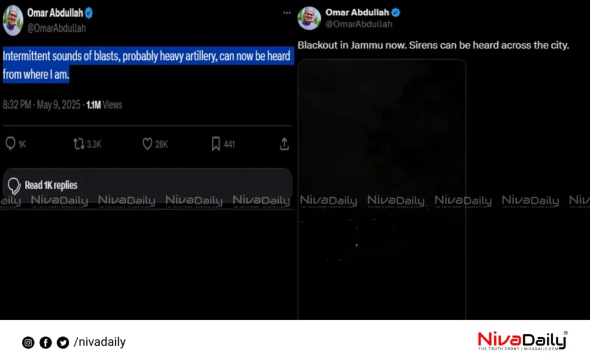Open Read 1K replies button

pyautogui.click(x=147, y=185)
